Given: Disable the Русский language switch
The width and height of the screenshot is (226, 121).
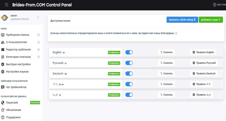Looking at the screenshot, I should pyautogui.click(x=129, y=63).
